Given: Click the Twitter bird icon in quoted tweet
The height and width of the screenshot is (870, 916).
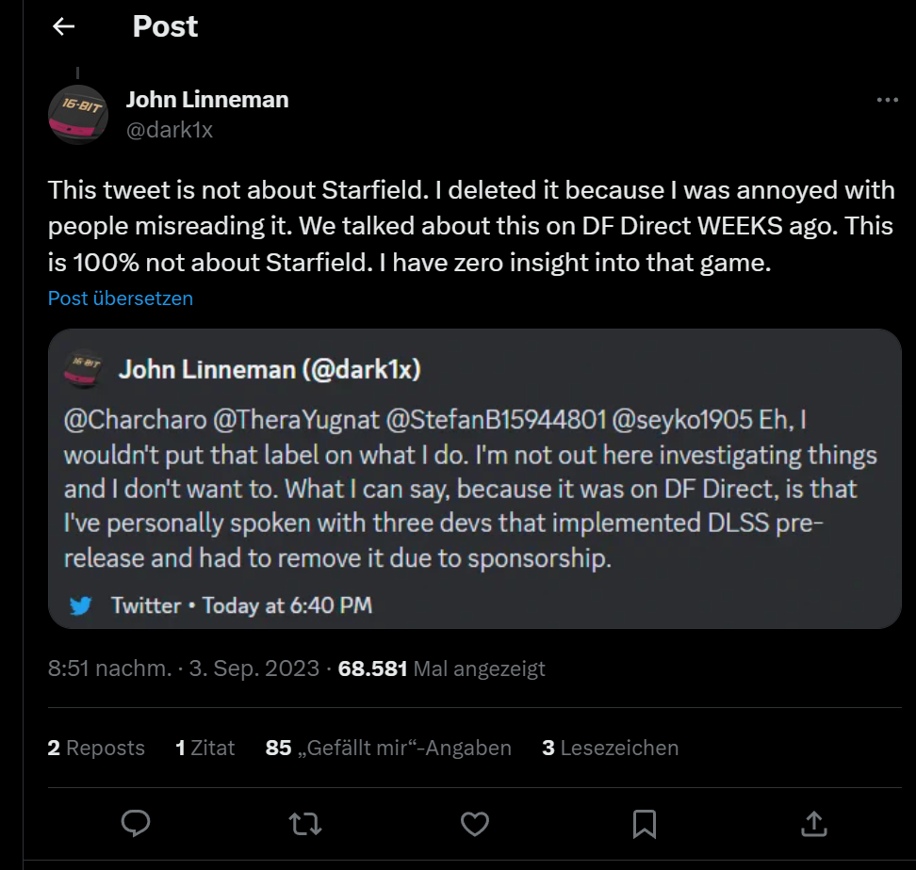Looking at the screenshot, I should [x=82, y=604].
